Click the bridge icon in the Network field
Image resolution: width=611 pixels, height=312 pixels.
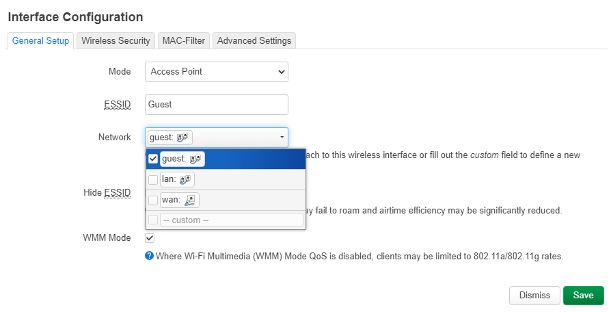tap(183, 138)
